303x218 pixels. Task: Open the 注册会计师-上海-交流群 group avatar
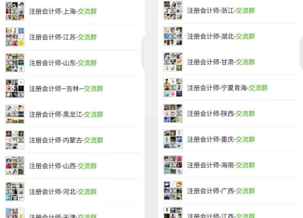pos(15,11)
